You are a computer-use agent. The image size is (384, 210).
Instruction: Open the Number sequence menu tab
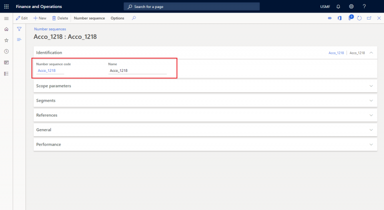pos(89,18)
